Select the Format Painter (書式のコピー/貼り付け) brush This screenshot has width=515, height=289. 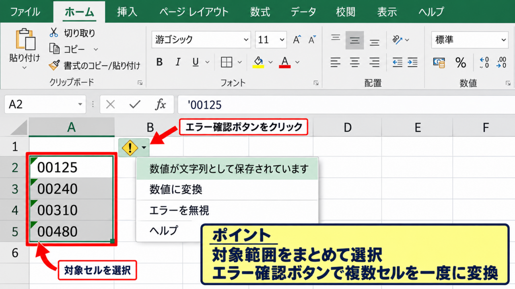click(54, 65)
